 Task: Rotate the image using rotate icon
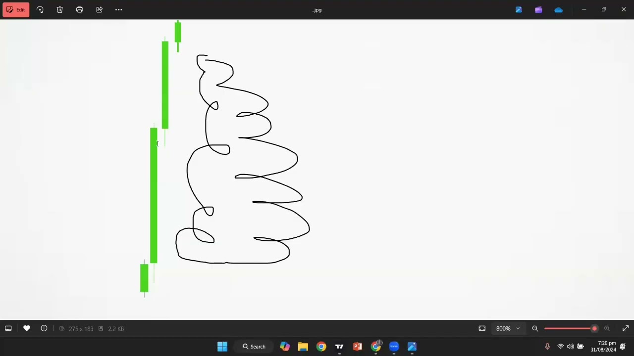[40, 9]
